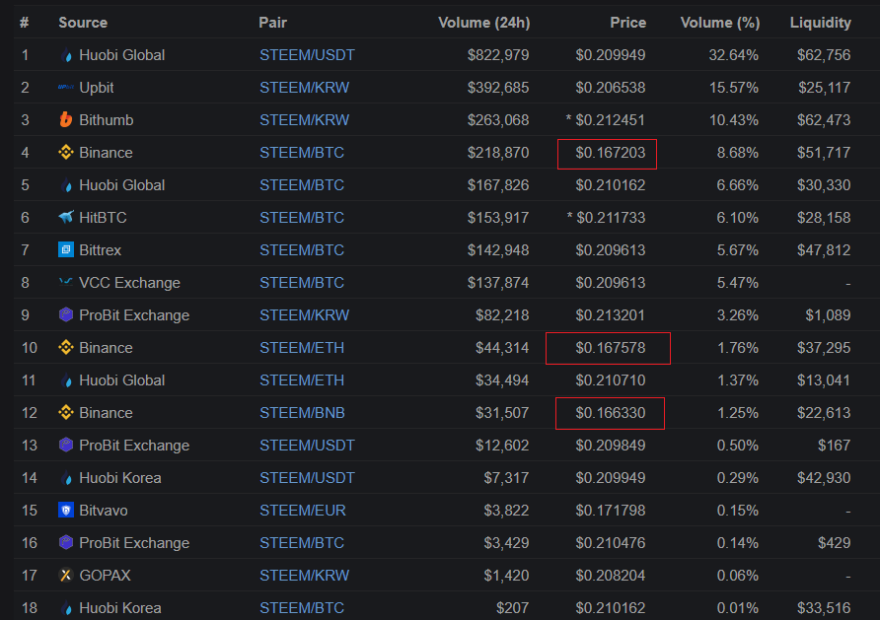Open the STEEM/BNB pair link on Binance
Image resolution: width=880 pixels, height=620 pixels.
coord(304,413)
